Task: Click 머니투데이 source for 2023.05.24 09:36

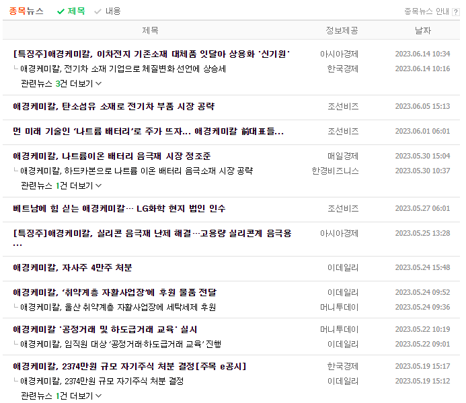Action: point(339,308)
